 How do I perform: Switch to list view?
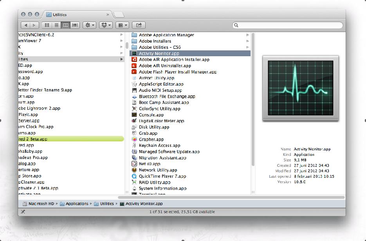click(56, 25)
